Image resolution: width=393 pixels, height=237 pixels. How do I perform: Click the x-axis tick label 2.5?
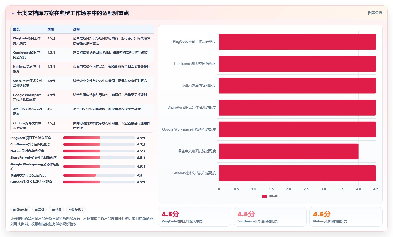pos(306,189)
